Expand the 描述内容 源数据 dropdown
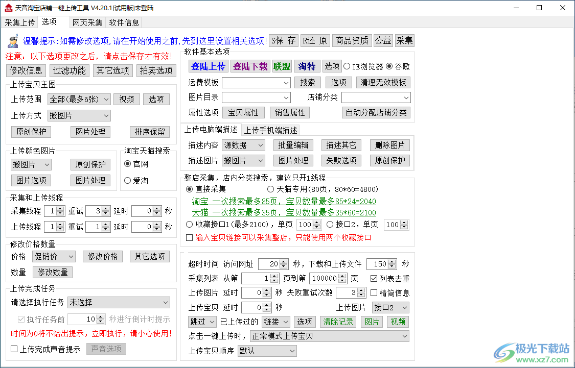The height and width of the screenshot is (368, 575). [x=243, y=145]
